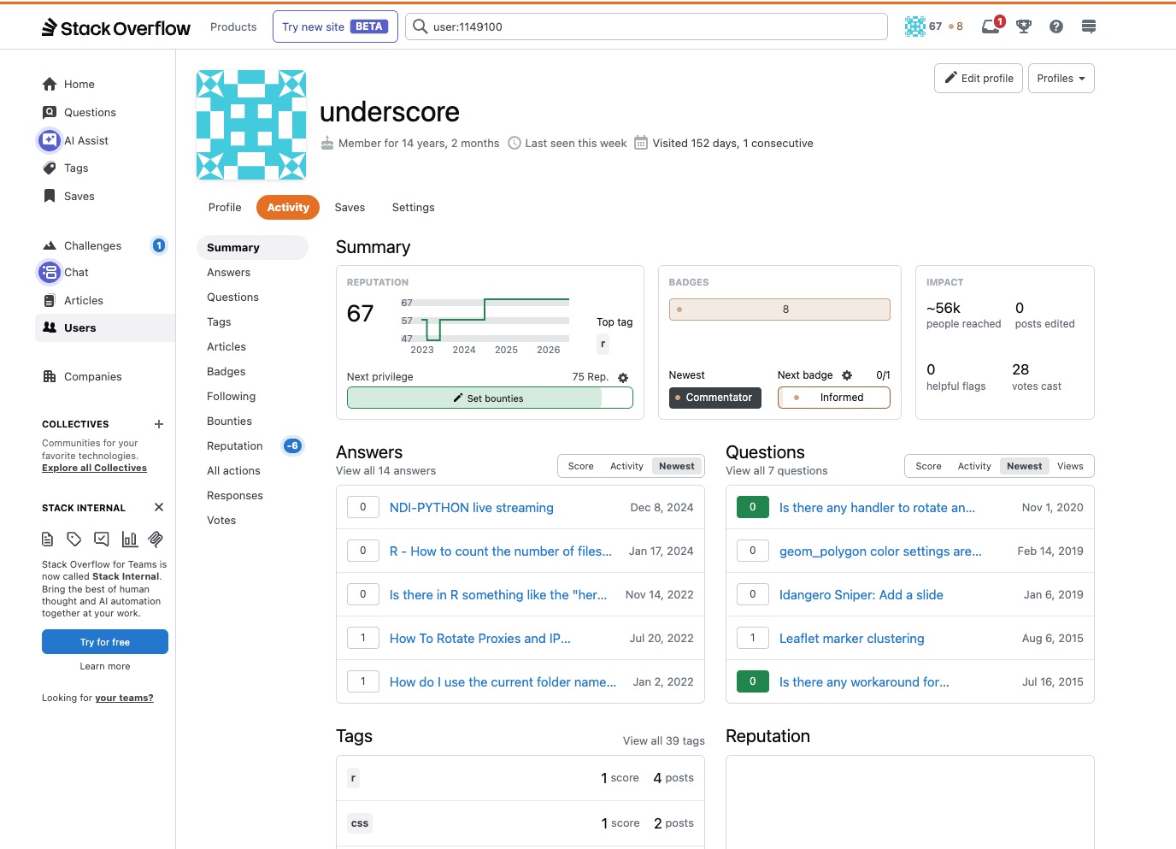The height and width of the screenshot is (849, 1176).
Task: Switch to the Saves profile tab
Action: coord(350,208)
